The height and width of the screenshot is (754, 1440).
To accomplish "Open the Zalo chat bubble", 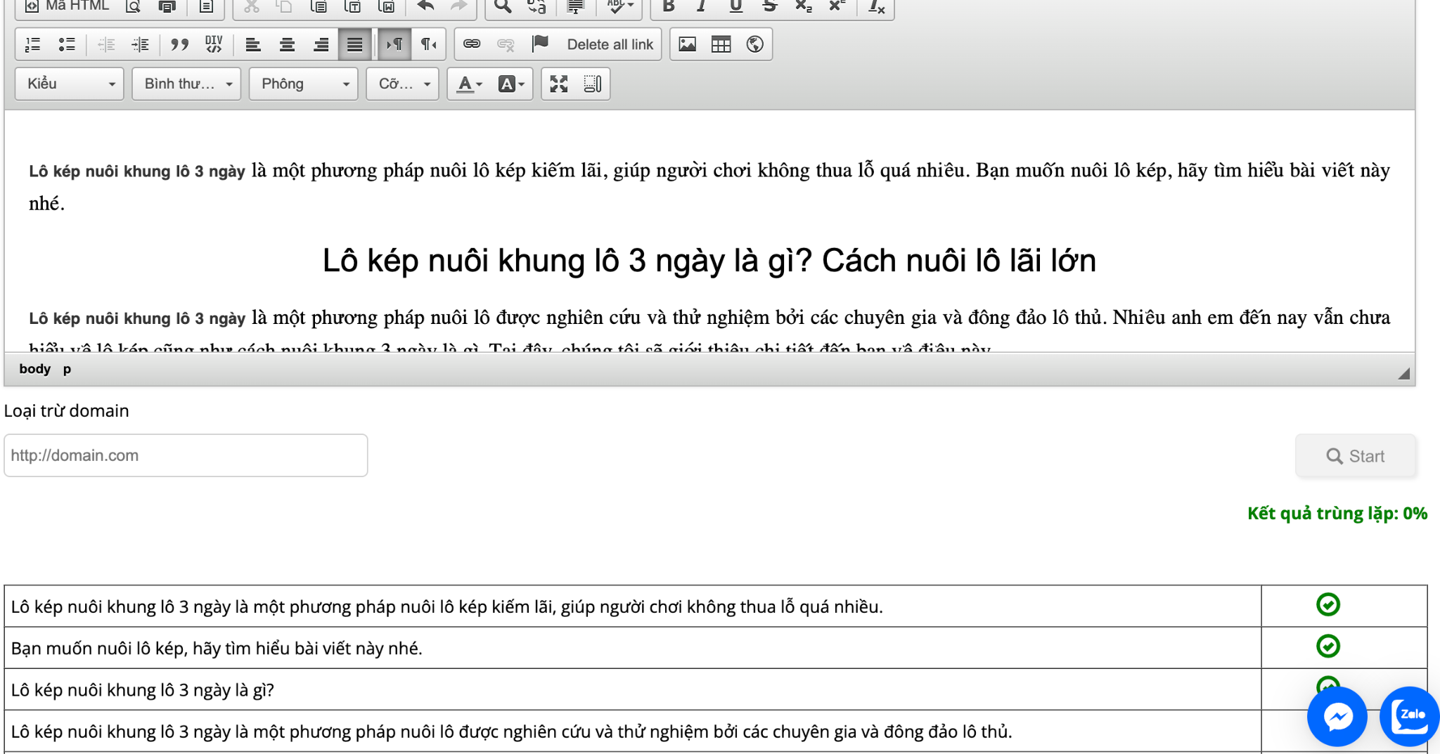I will point(1410,717).
